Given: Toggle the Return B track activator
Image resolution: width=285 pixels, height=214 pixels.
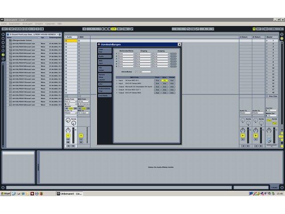Looking at the screenshot, I should (x=256, y=136).
